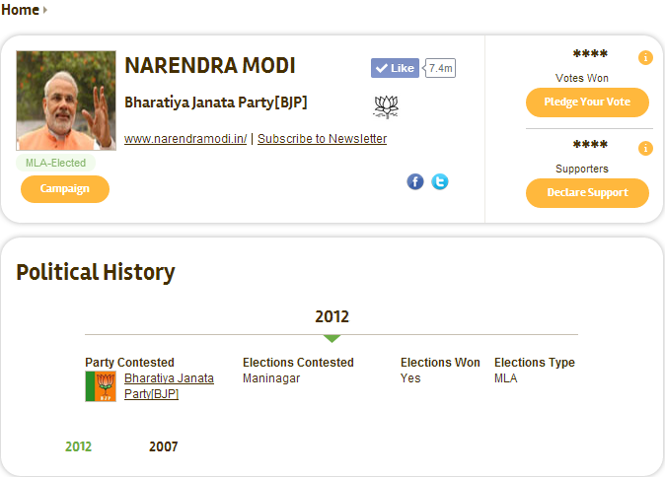Click the Facebook Like checkmark button
This screenshot has width=665, height=477.
tap(395, 68)
